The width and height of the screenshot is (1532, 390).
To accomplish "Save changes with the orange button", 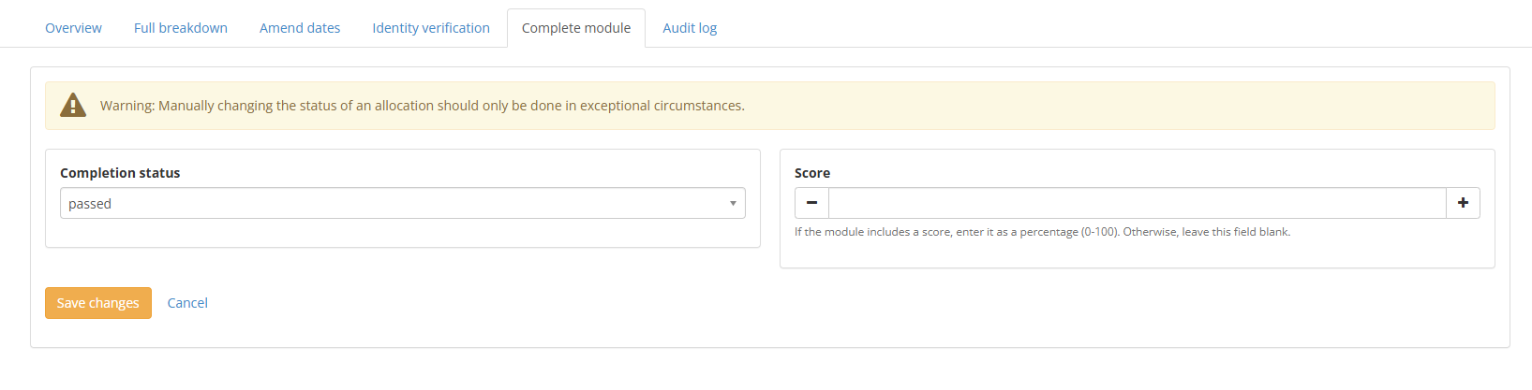I will pos(98,303).
